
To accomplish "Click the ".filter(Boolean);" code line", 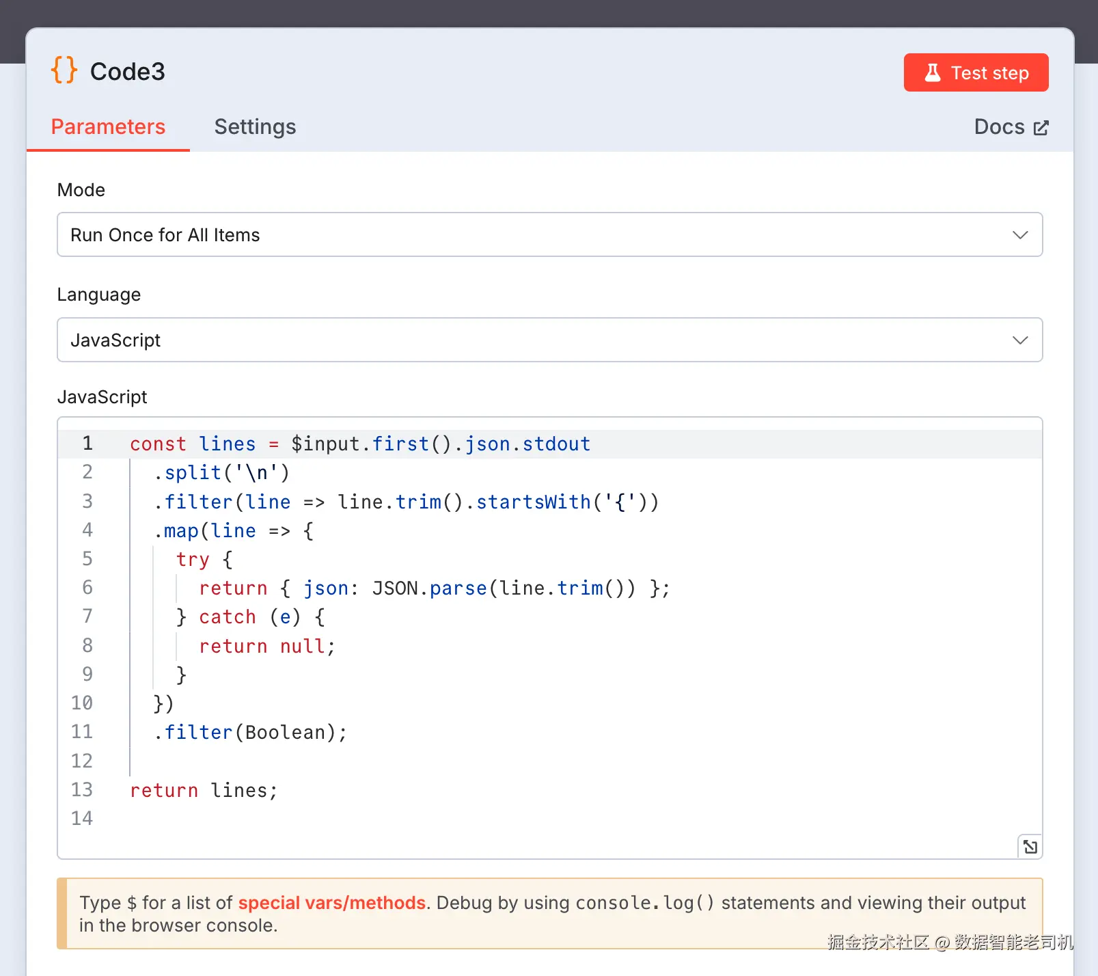I will coord(250,733).
